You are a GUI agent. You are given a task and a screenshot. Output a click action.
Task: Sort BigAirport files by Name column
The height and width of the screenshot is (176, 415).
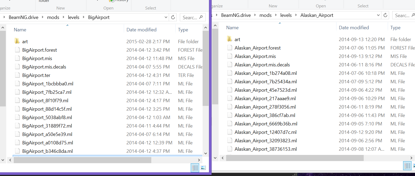coord(20,30)
